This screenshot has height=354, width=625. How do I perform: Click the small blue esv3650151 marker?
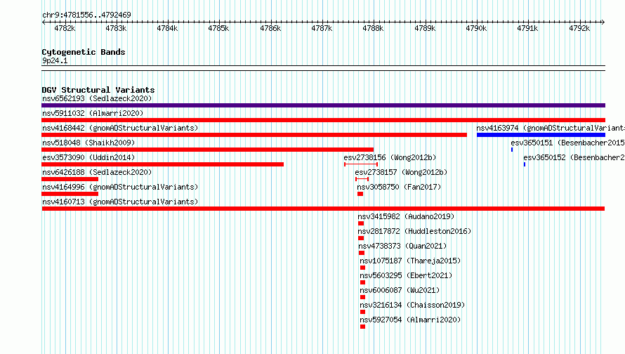click(x=512, y=150)
